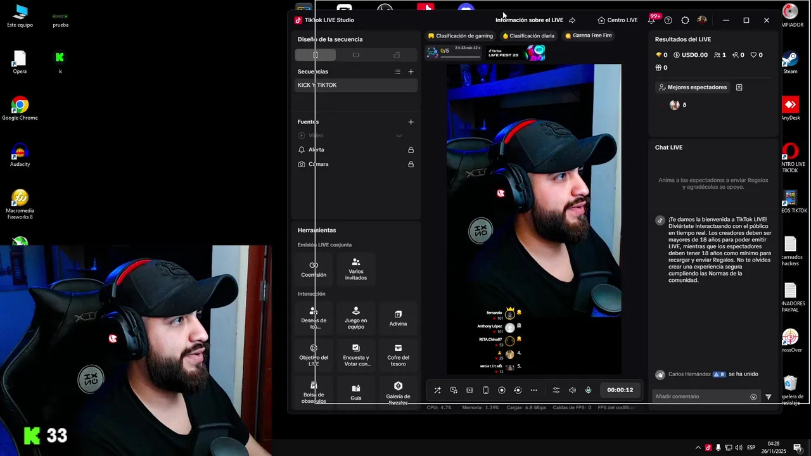
Task: Select the portrait sequence layout
Action: pyautogui.click(x=315, y=55)
